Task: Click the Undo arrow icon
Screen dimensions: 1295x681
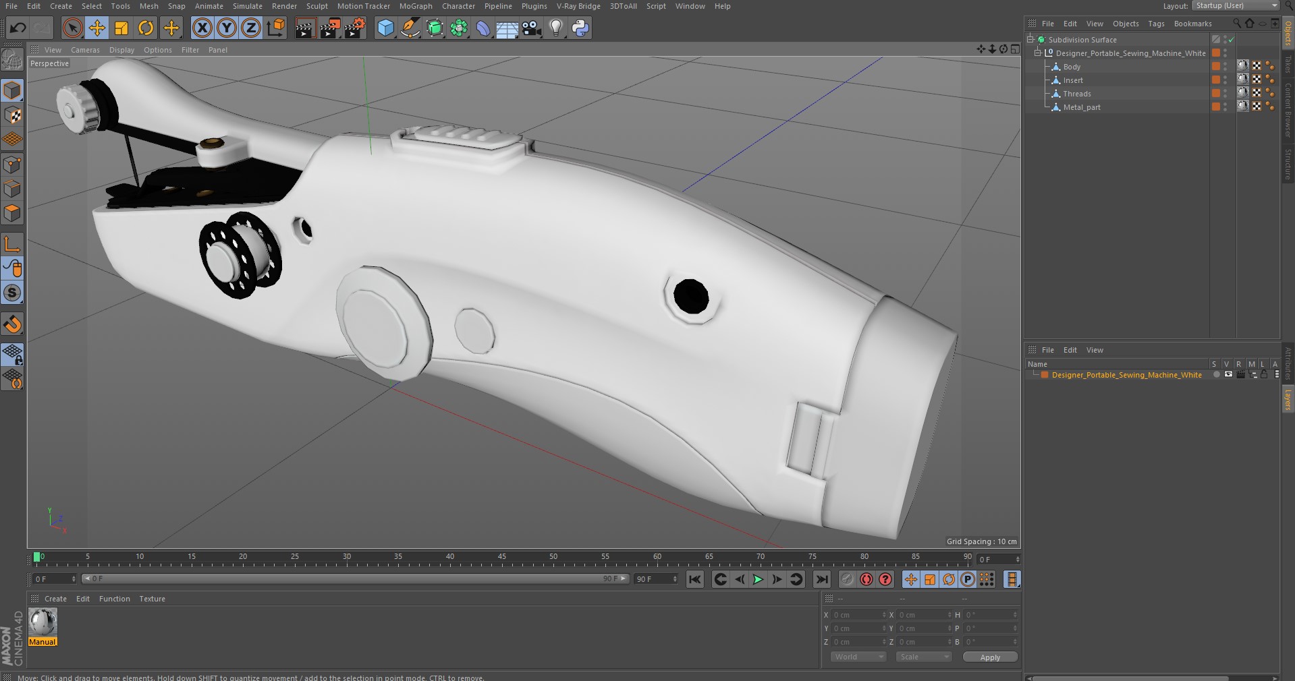Action: click(18, 28)
